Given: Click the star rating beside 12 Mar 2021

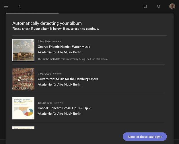Looking at the screenshot, I should click(x=59, y=103).
